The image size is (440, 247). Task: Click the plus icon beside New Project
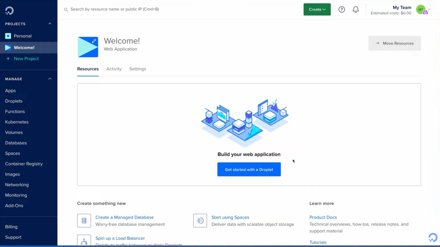tap(8, 59)
